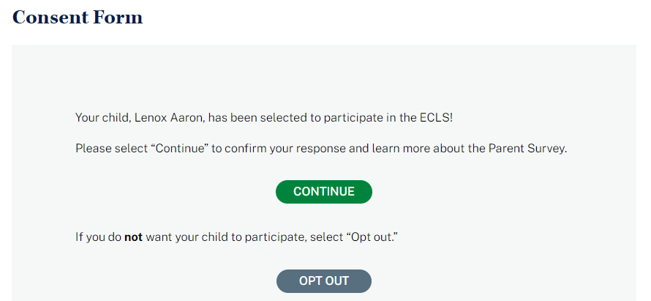Click the child's first name "Lenox"
Screen dimensions: 651x301
pyautogui.click(x=151, y=118)
